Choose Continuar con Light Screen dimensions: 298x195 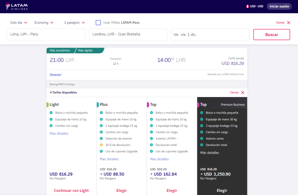[71, 191]
